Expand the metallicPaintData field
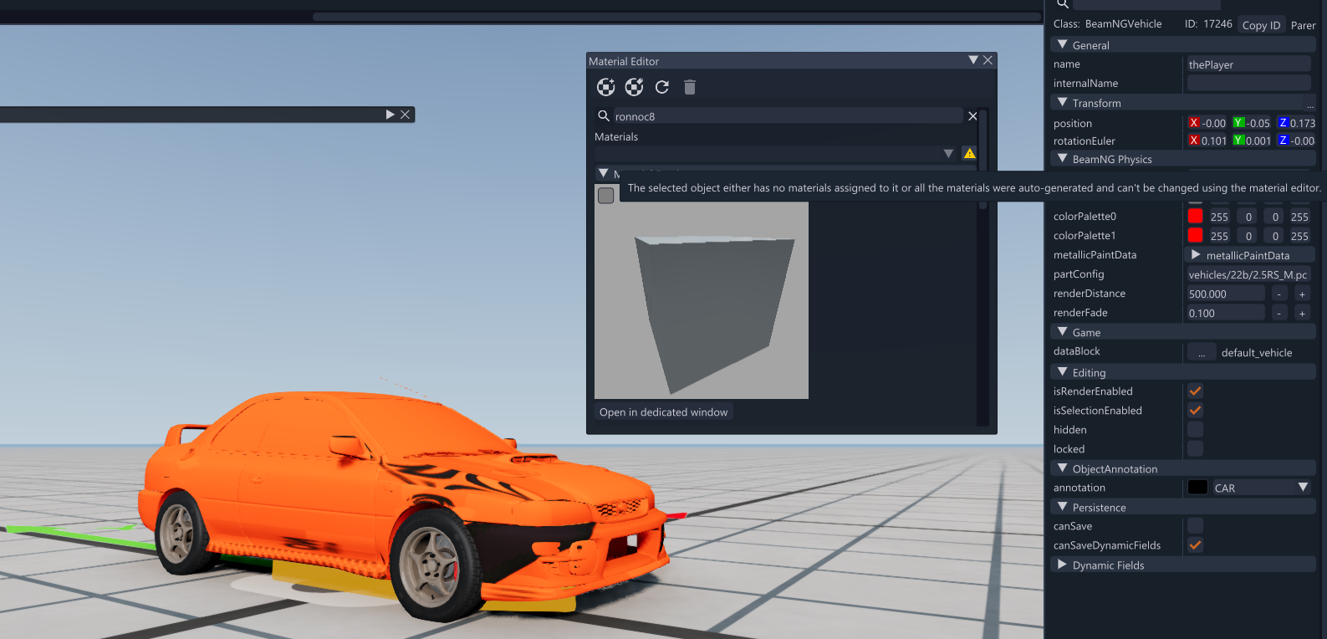The image size is (1327, 639). coord(1196,254)
